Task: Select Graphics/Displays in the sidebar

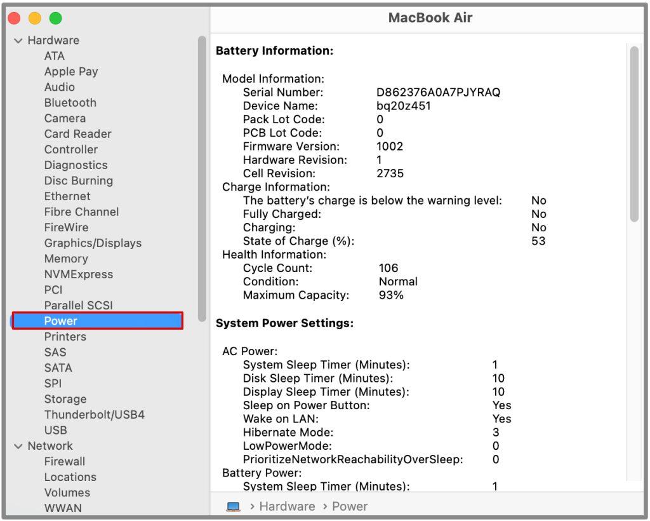Action: pyautogui.click(x=93, y=243)
